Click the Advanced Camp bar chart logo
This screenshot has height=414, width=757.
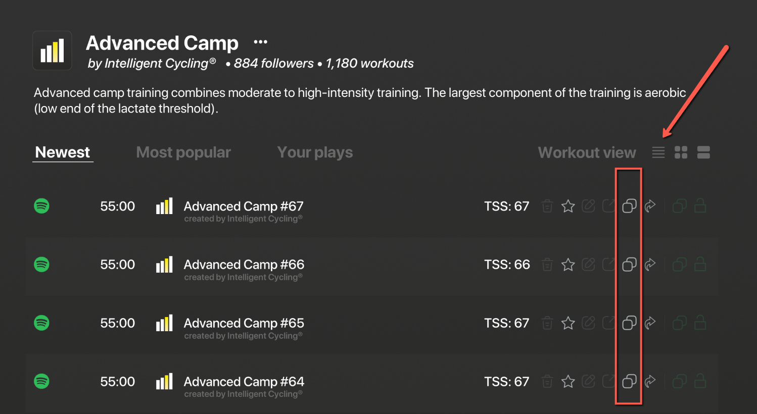(x=53, y=50)
